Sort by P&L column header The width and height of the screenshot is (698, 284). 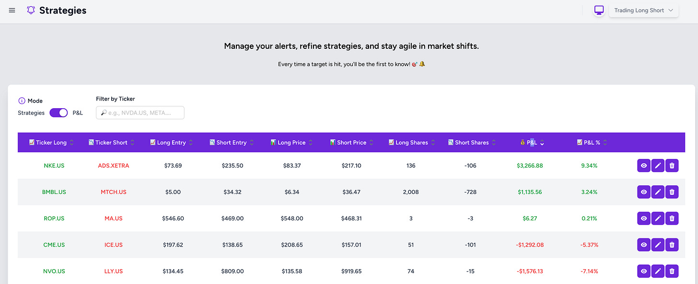coord(532,142)
